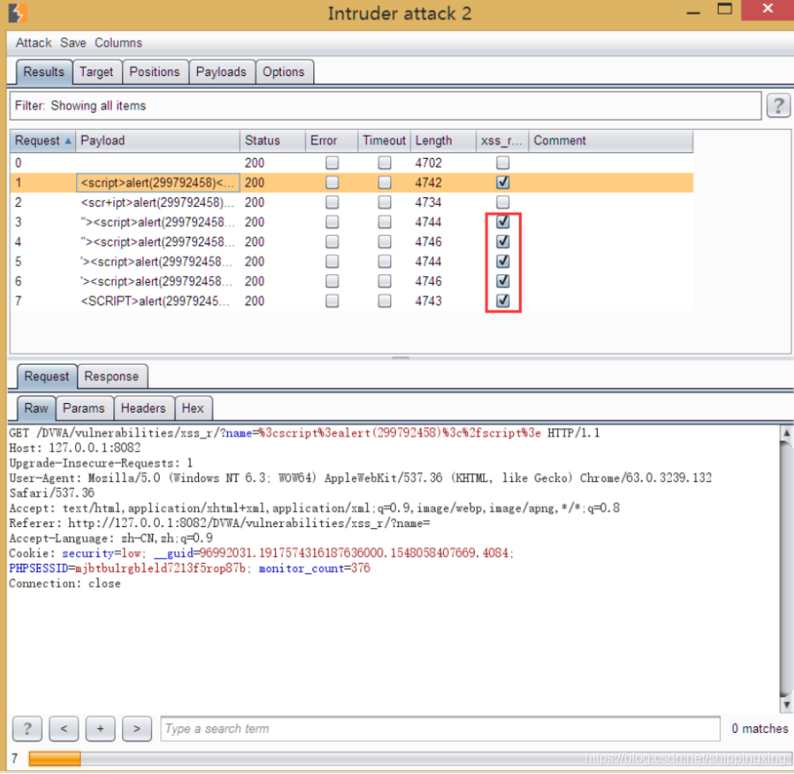This screenshot has width=794, height=774.
Task: Select row 7 payload <SCRIPT>alert
Action: [x=155, y=302]
